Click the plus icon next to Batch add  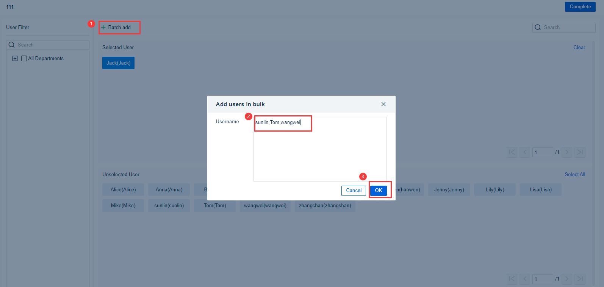click(103, 27)
